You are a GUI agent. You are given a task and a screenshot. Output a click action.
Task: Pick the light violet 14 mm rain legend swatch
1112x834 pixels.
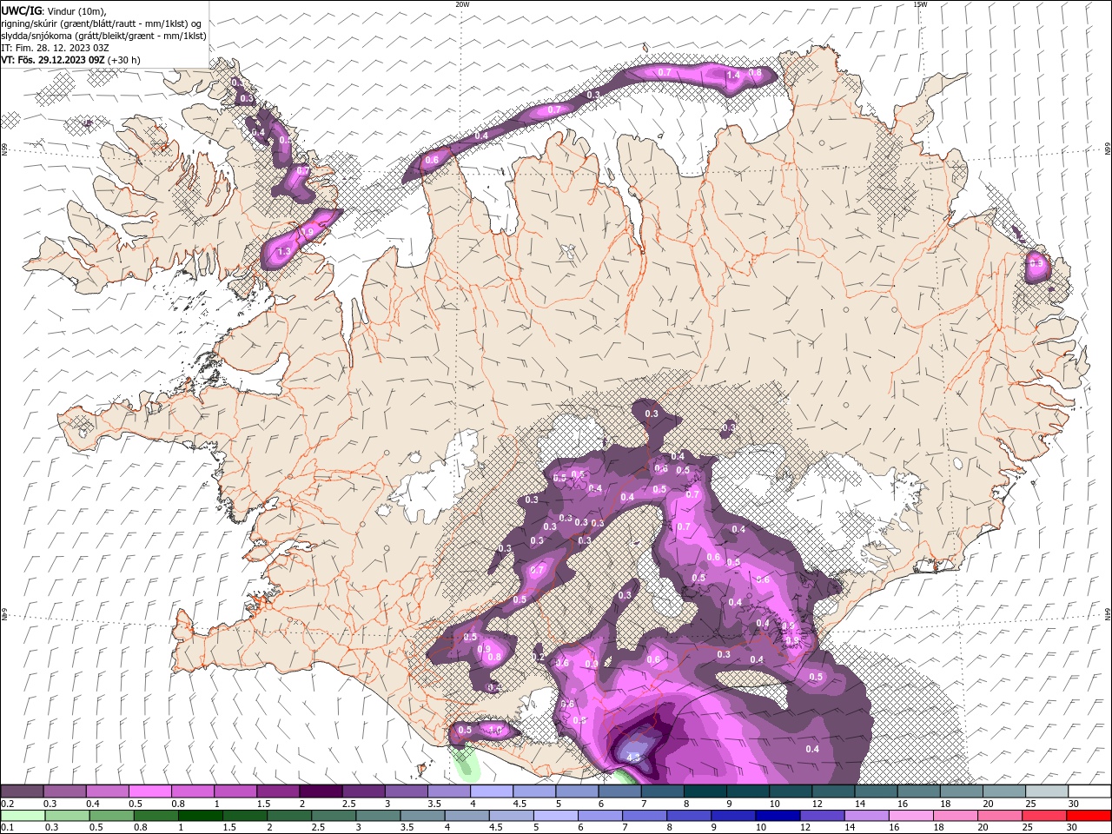865,816
